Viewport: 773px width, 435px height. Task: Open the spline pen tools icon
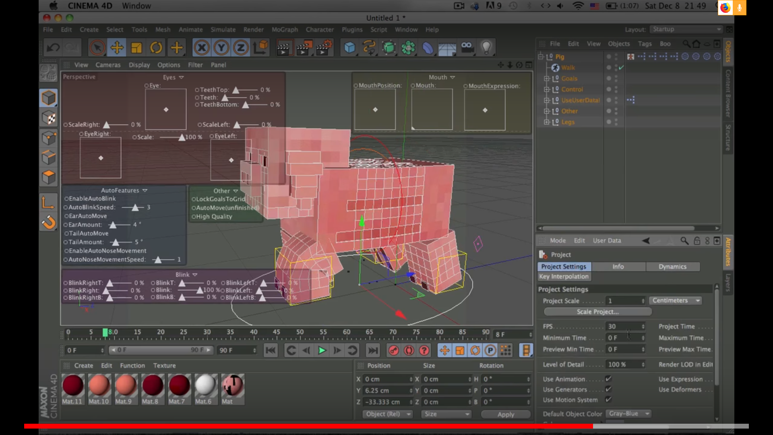pyautogui.click(x=369, y=48)
